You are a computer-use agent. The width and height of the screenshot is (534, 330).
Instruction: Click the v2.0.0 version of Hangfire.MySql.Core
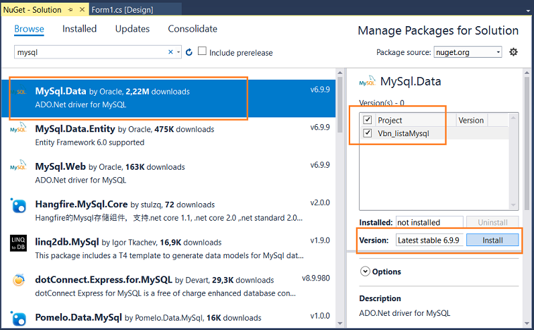click(320, 203)
